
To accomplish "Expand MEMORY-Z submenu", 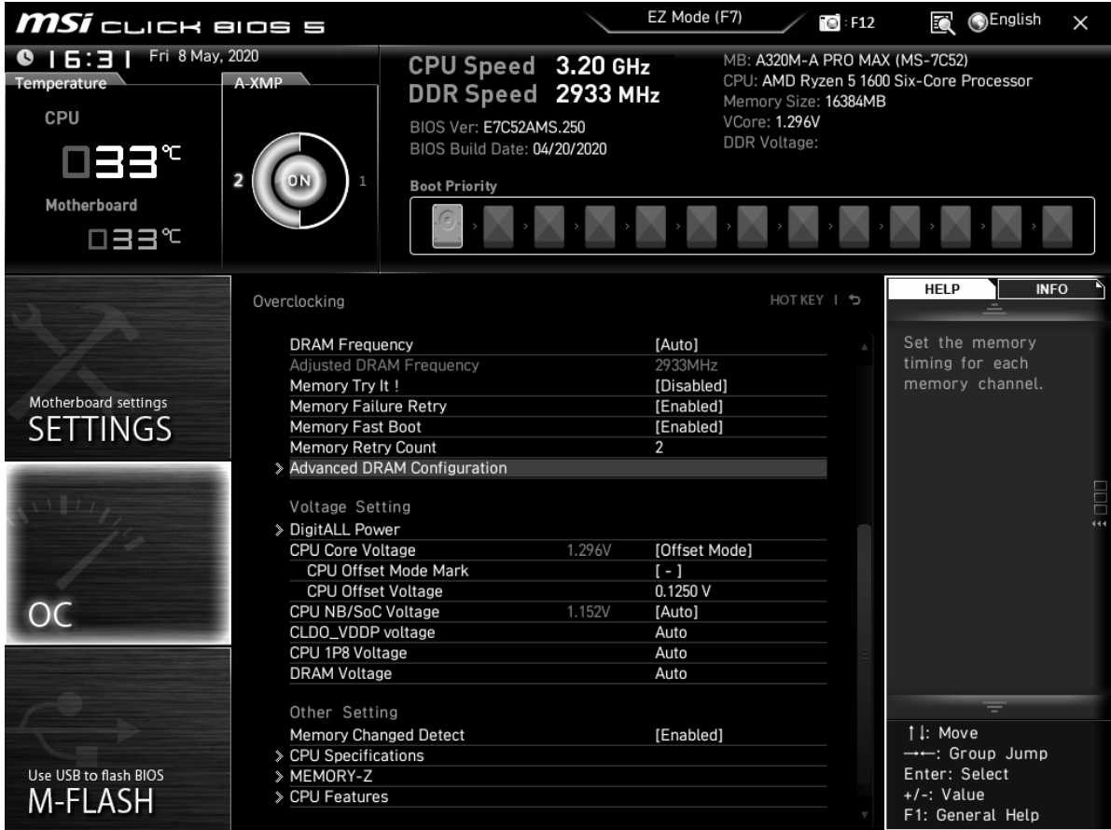I will coord(558,776).
